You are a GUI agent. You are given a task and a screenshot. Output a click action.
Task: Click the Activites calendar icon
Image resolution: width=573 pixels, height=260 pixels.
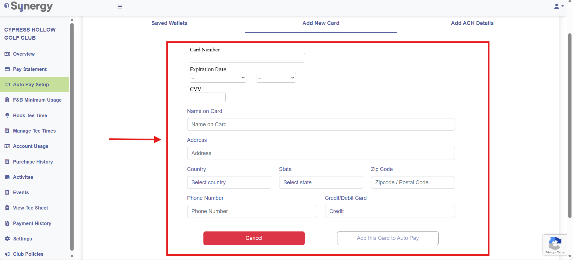pos(8,177)
